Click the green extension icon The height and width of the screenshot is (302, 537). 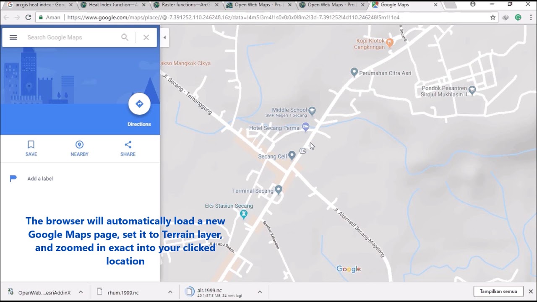[x=518, y=18]
